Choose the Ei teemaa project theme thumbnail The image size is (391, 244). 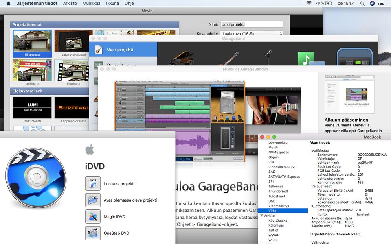(x=32, y=41)
